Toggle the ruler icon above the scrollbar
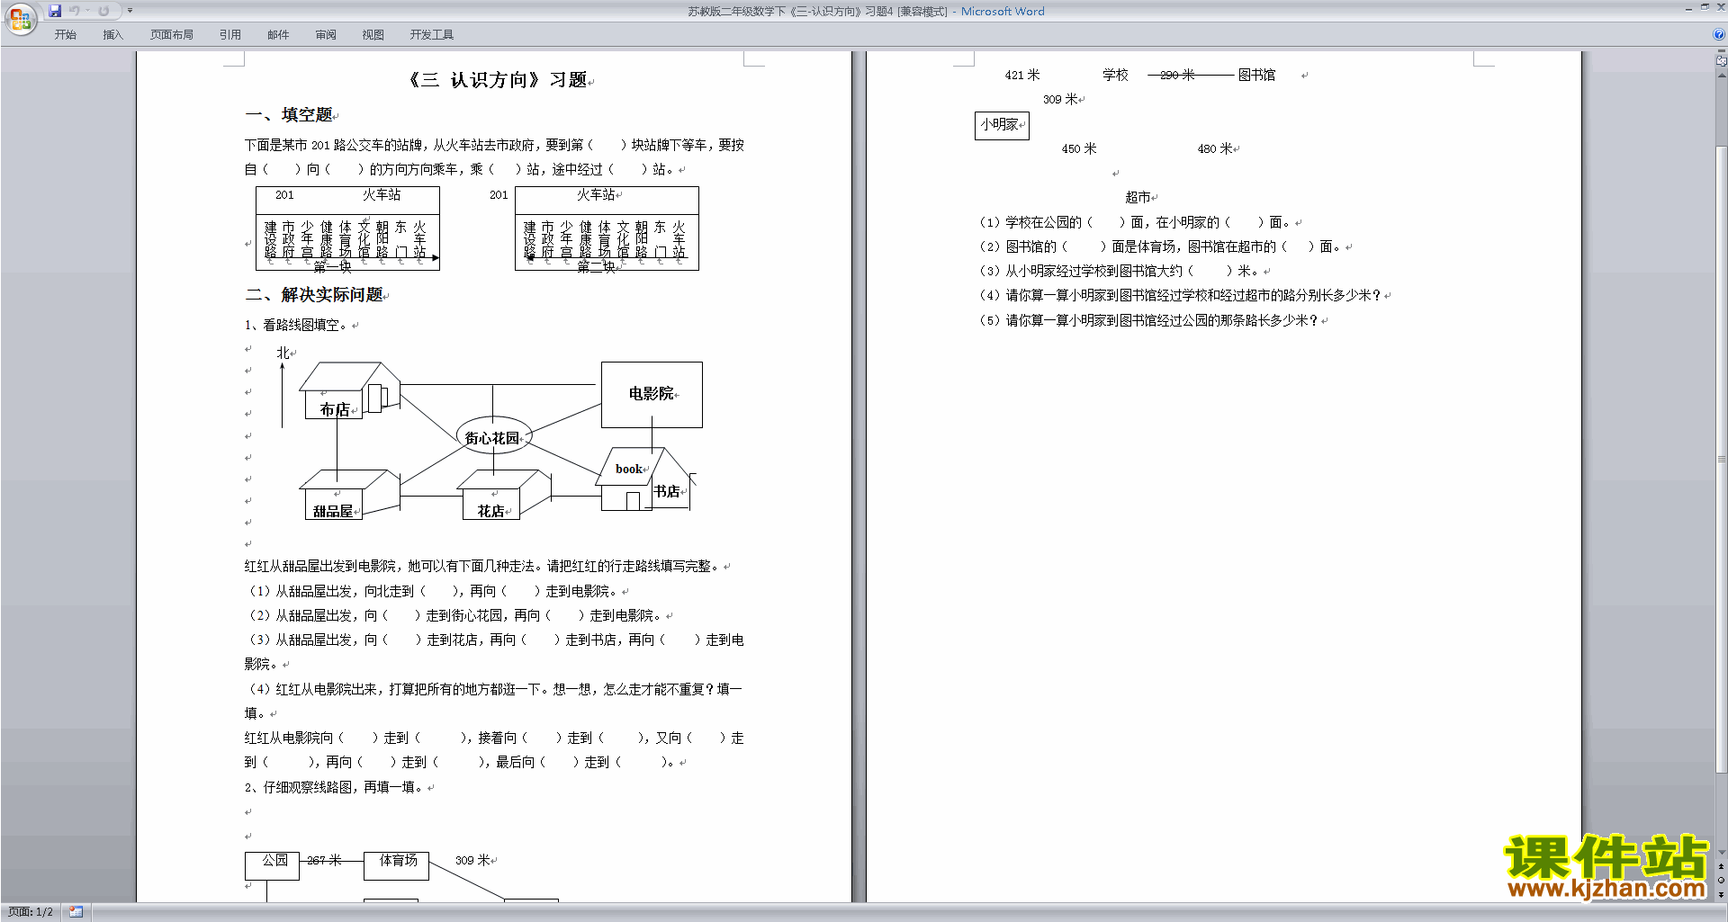Screen dimensions: 1728x922 click(1721, 60)
